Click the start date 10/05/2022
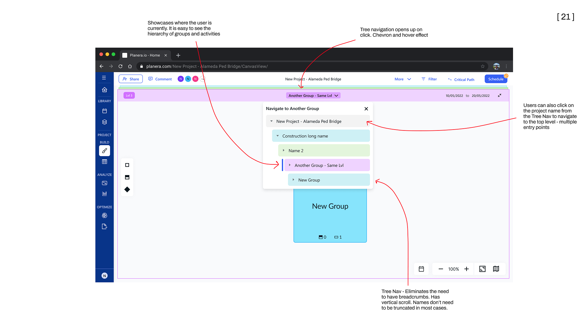This screenshot has width=587, height=330. click(454, 96)
